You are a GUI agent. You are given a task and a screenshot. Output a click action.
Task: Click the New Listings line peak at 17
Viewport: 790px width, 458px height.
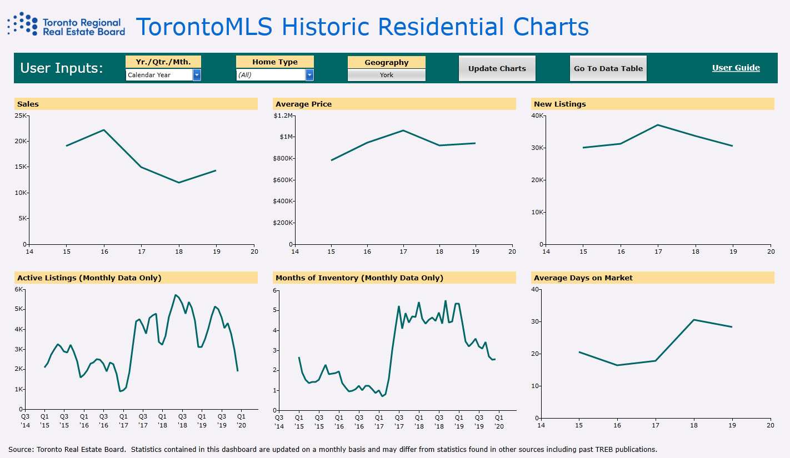pos(658,125)
